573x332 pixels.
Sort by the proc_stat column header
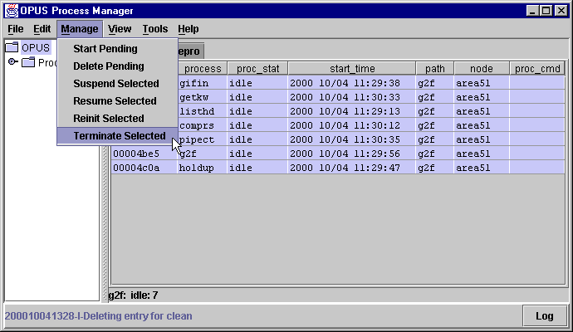[257, 69]
